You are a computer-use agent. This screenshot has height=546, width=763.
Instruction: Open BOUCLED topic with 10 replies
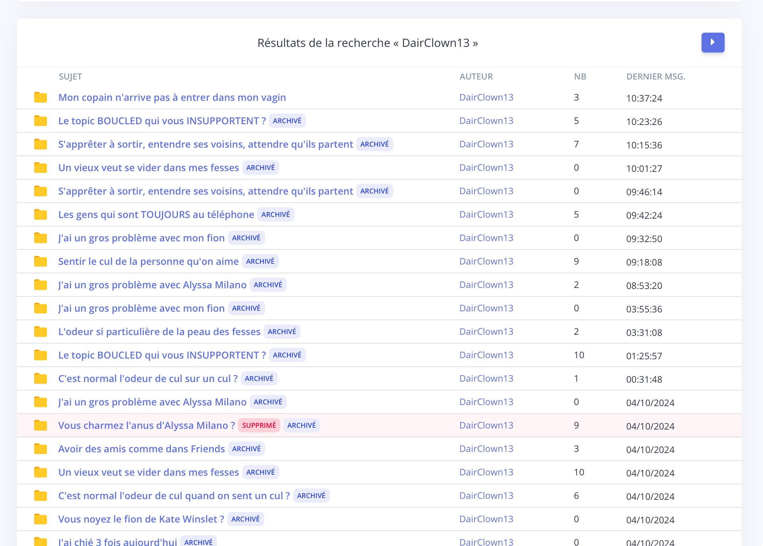(x=162, y=355)
